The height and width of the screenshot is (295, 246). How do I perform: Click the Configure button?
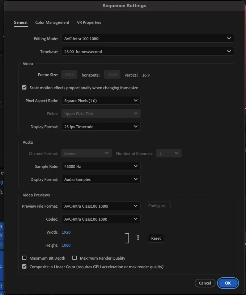click(158, 206)
